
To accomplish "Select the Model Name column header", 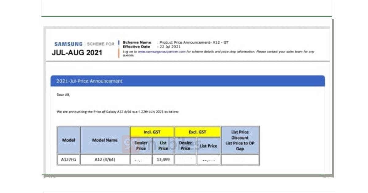I will click(x=105, y=140).
